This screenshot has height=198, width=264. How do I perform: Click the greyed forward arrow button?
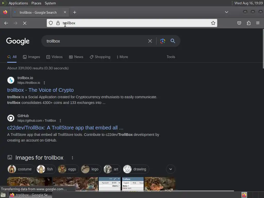coord(15,23)
